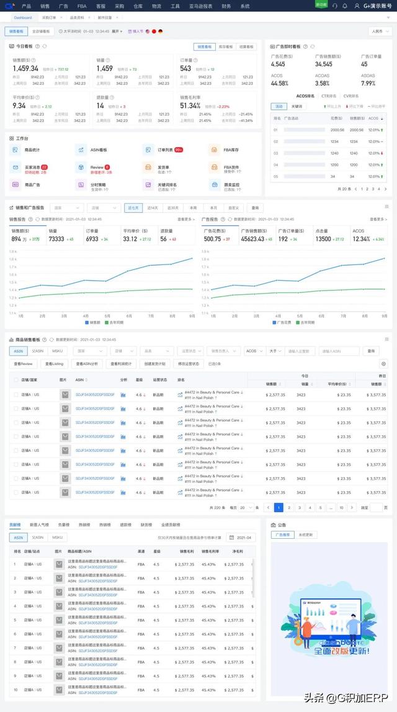Click the G+ logo in top-left
Screen dimensions: 397x712
pyautogui.click(x=10, y=6)
